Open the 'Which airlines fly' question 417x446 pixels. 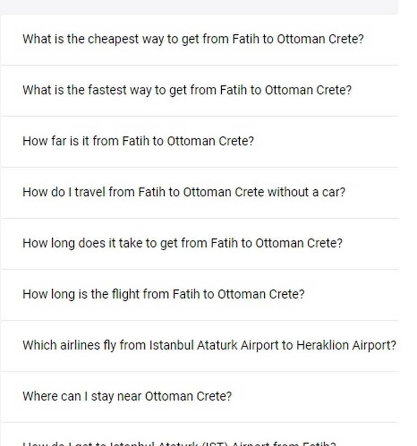[209, 345]
